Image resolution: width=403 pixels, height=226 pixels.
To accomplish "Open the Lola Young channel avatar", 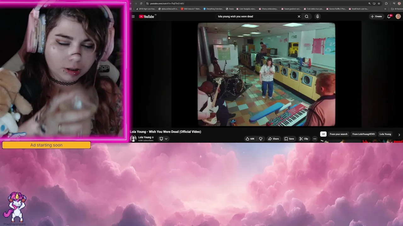I will (x=133, y=138).
